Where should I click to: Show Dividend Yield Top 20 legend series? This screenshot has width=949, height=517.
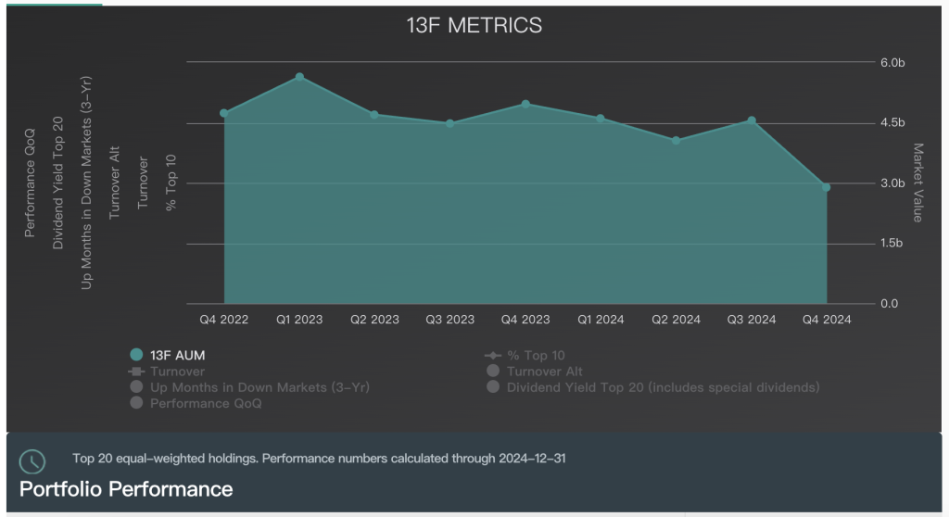click(x=662, y=386)
